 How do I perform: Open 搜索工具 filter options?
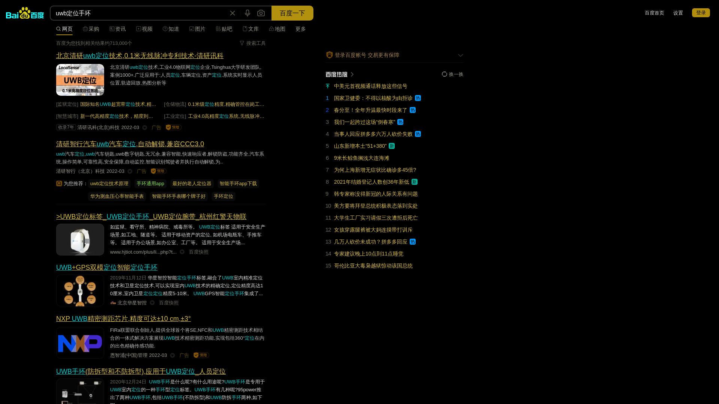tap(253, 43)
